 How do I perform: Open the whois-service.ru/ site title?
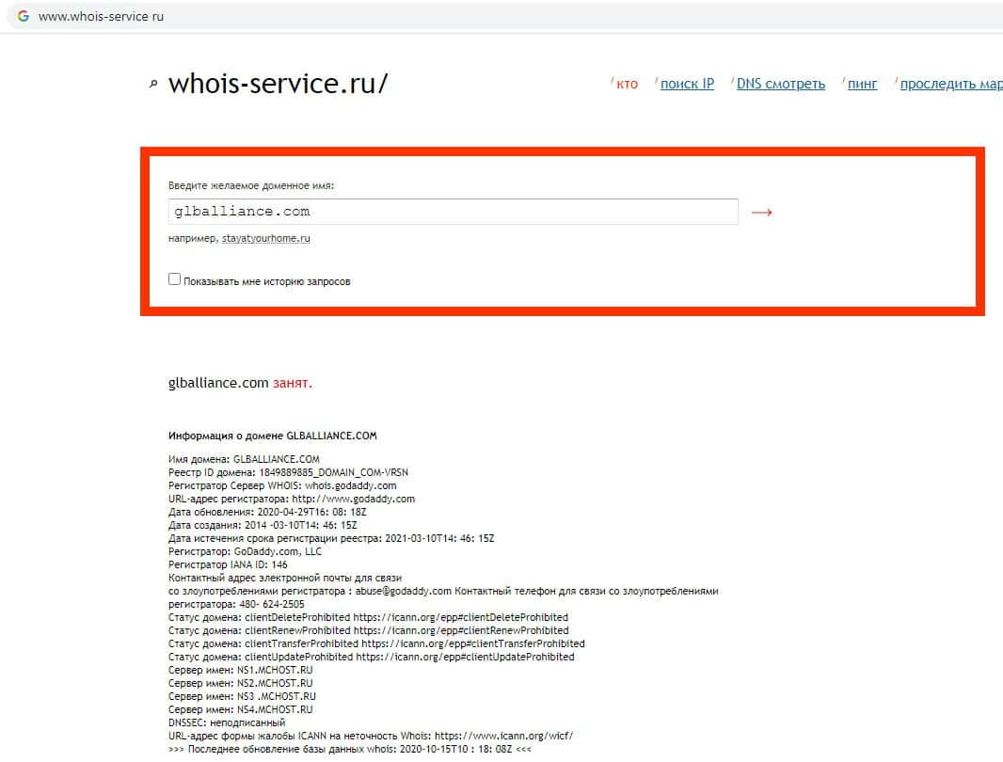point(278,84)
